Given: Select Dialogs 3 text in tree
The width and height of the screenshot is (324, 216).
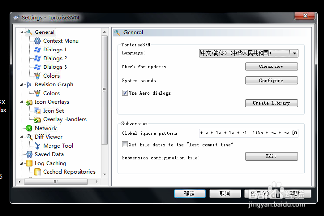Looking at the screenshot, I should (x=55, y=67).
